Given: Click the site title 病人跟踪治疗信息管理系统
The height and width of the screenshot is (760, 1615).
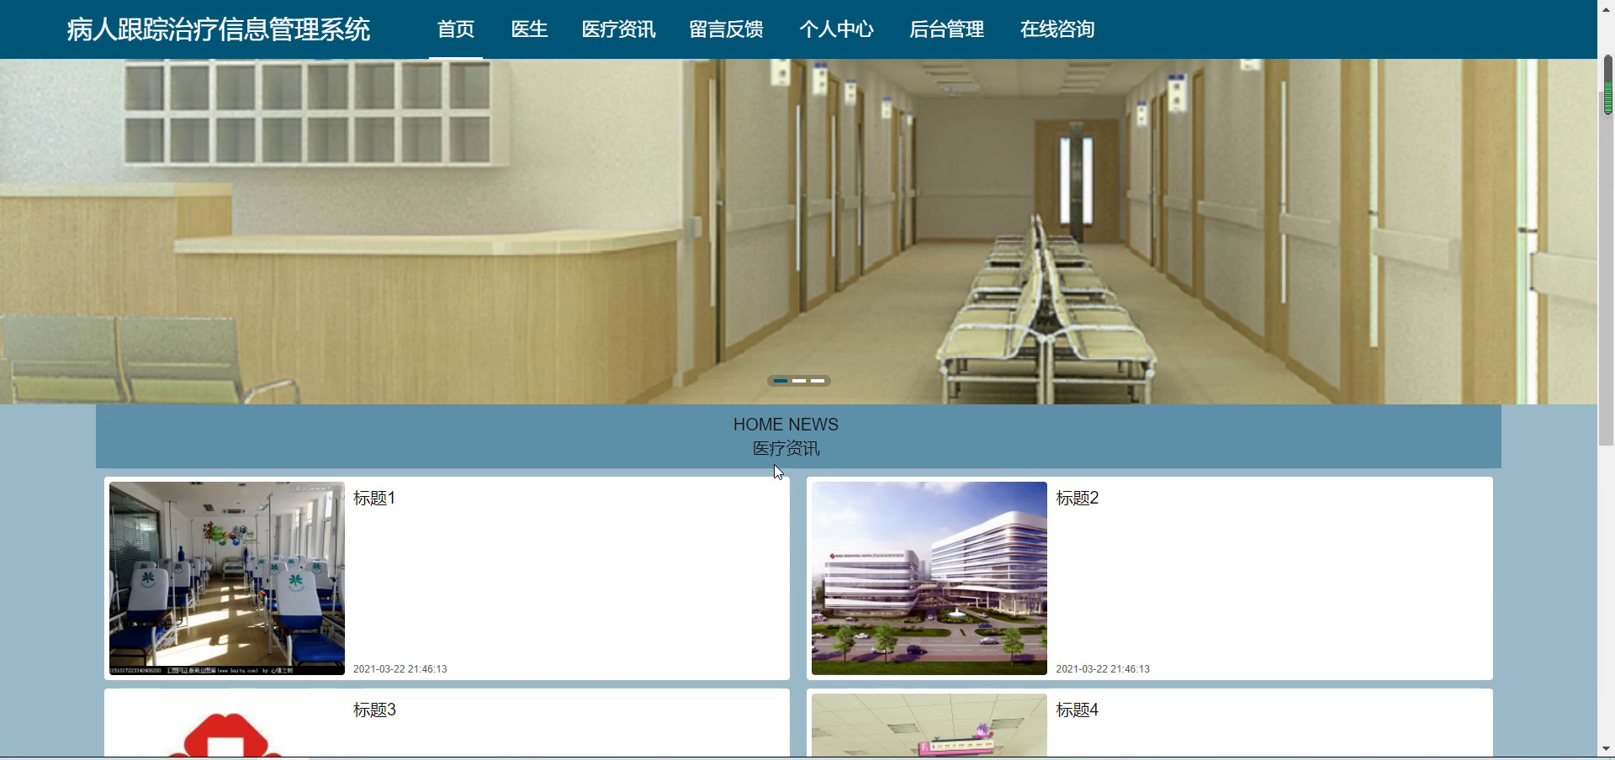Looking at the screenshot, I should tap(219, 29).
